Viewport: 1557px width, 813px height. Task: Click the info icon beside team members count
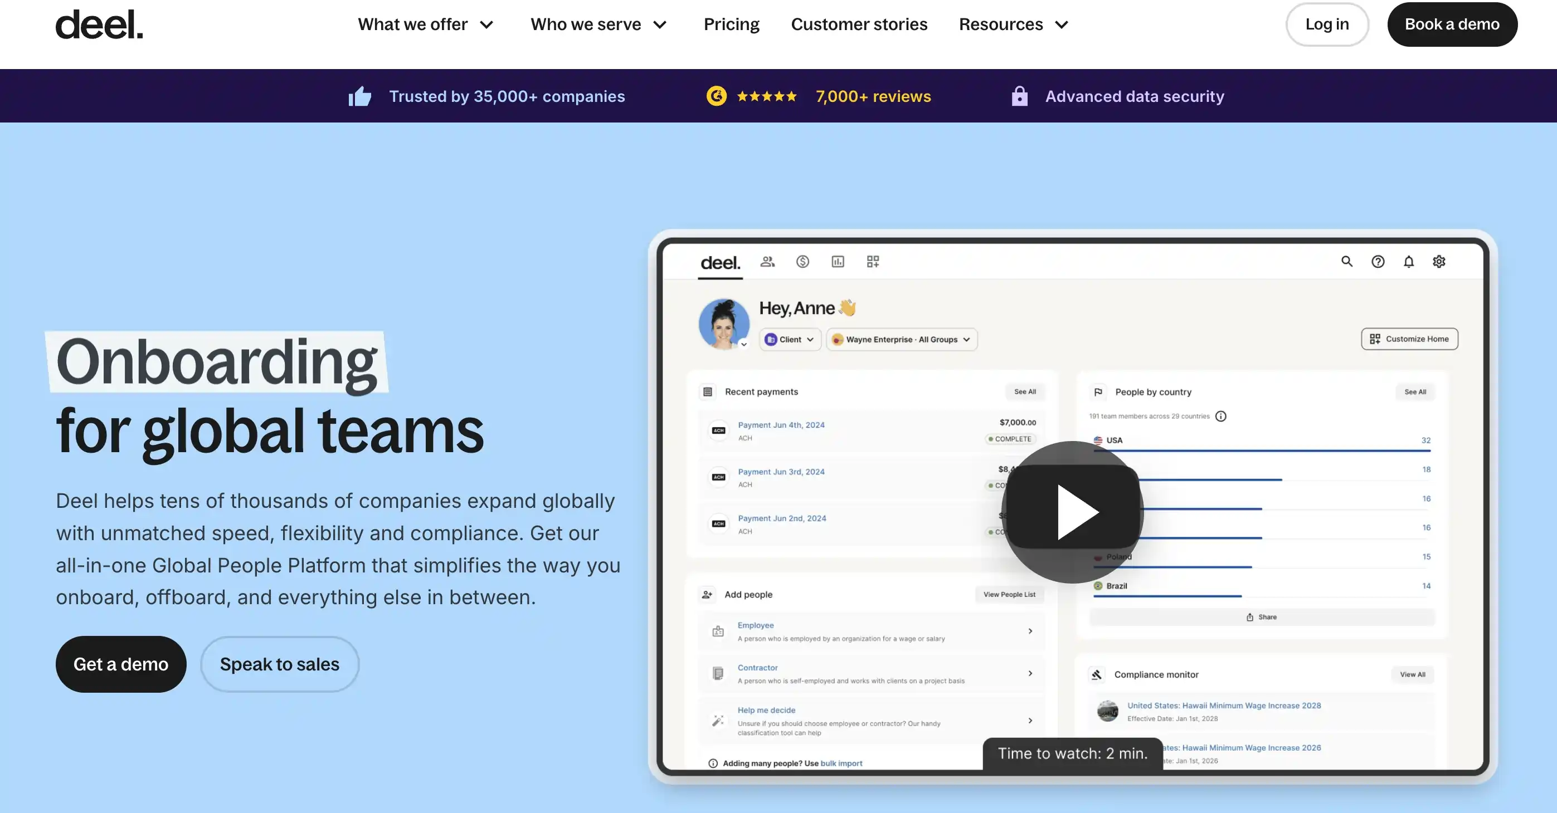[x=1221, y=416]
